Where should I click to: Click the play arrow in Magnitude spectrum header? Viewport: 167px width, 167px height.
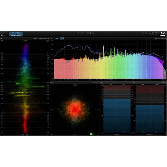coord(55,38)
